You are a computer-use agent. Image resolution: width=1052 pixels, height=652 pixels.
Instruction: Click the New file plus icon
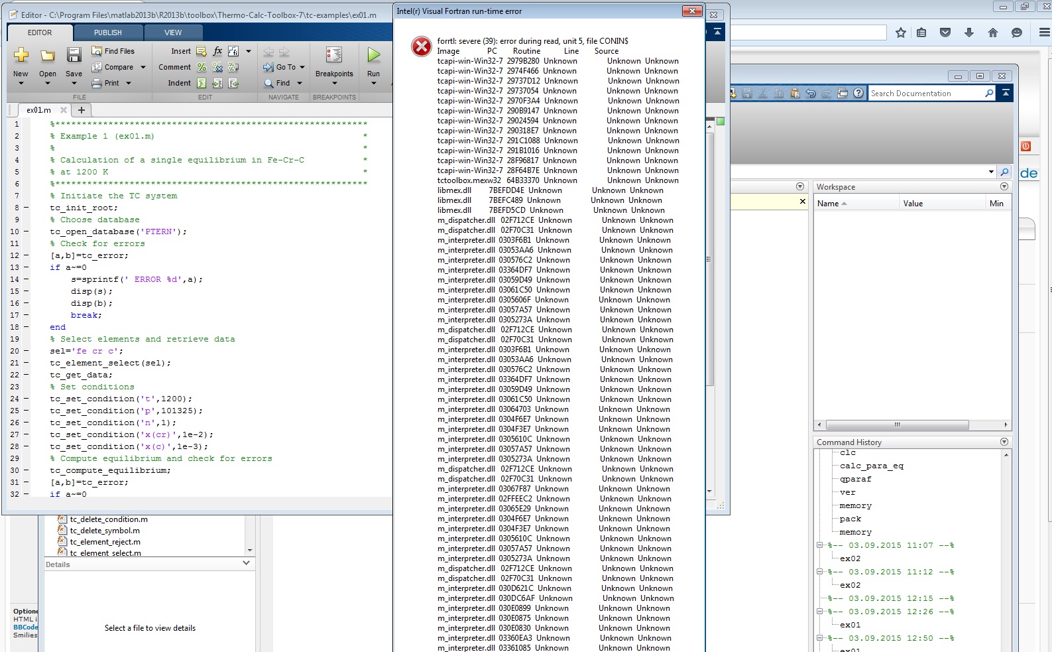(x=21, y=55)
